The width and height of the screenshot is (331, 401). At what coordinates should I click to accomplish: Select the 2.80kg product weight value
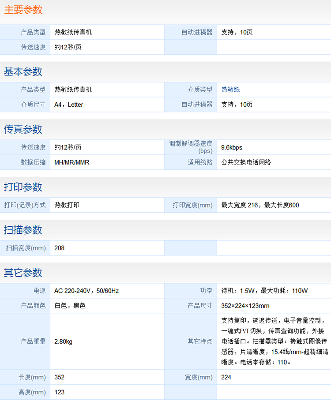(x=63, y=341)
